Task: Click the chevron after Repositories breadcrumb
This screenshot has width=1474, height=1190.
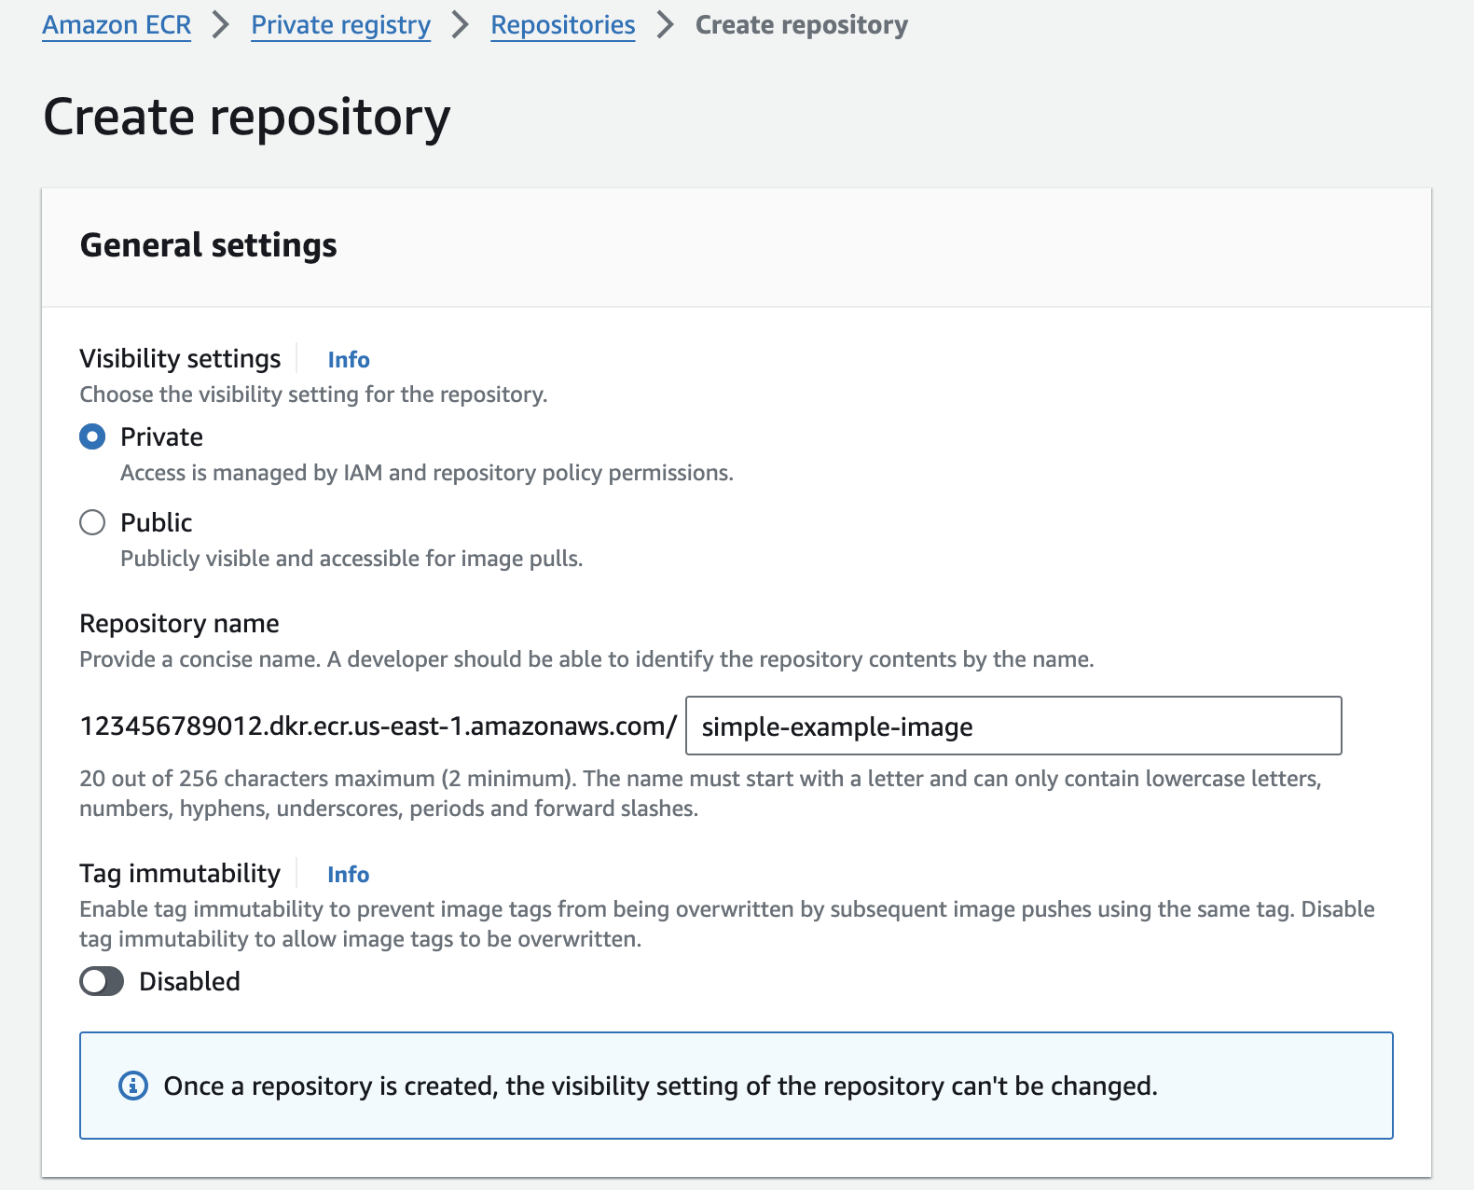Action: (665, 25)
